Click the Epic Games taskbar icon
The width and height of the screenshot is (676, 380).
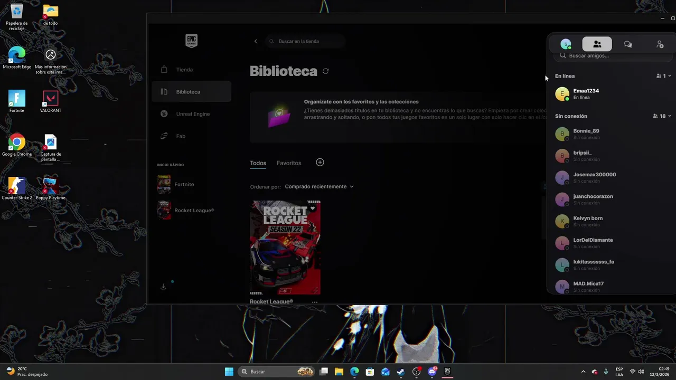(447, 372)
